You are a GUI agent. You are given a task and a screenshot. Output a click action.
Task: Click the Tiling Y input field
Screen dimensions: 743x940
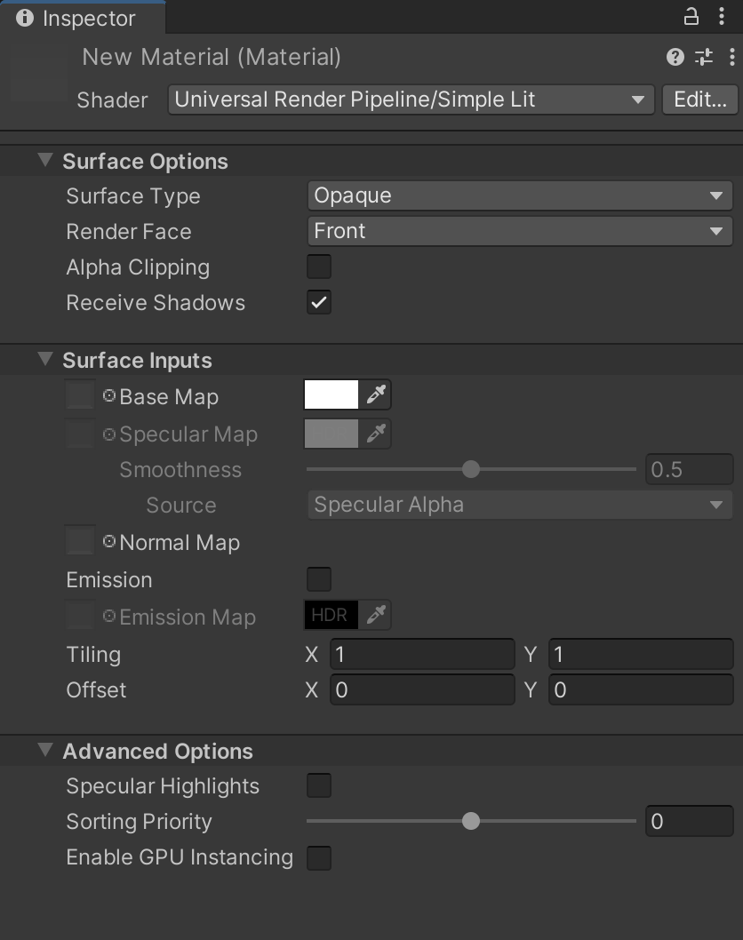[640, 654]
